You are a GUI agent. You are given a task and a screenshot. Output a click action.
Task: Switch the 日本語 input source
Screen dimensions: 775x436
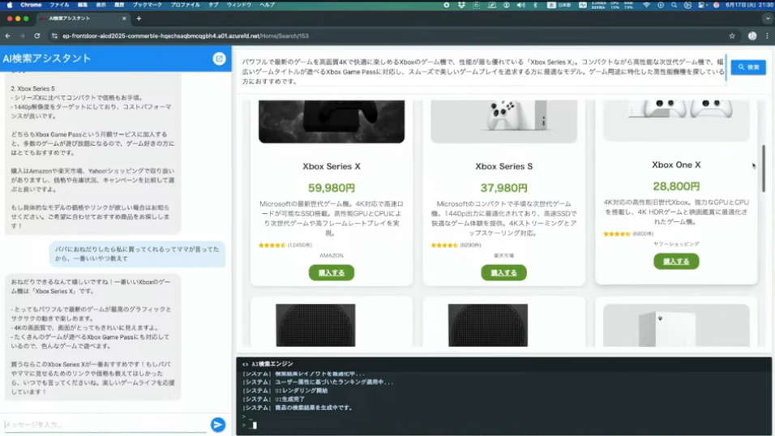pyautogui.click(x=559, y=5)
